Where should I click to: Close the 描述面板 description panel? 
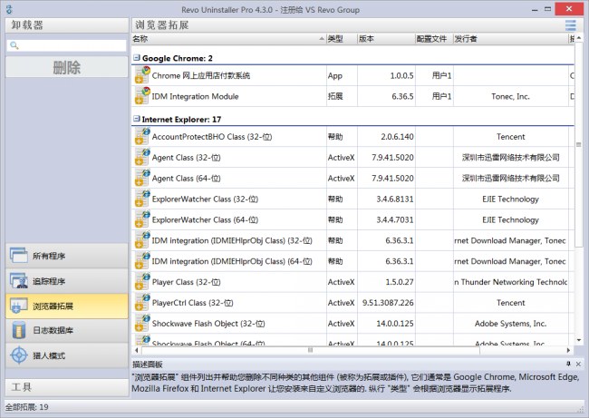[578, 364]
